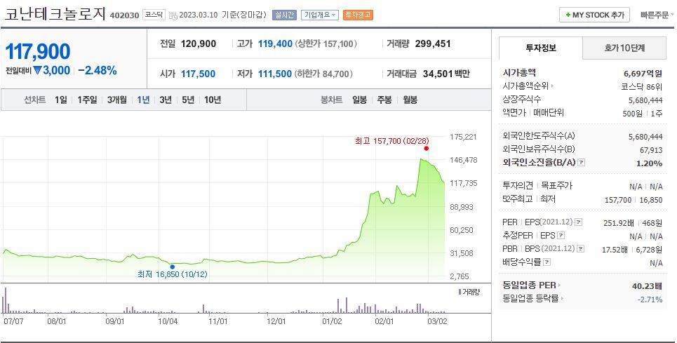677x343 pixels.
Task: Click the 코스닥 86위 ranking value
Action: point(642,87)
